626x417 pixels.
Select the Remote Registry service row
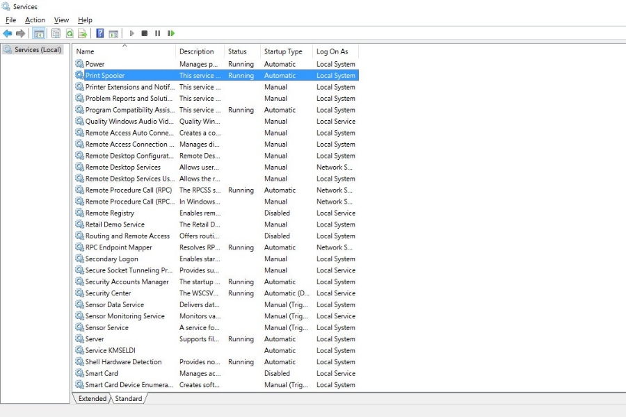click(x=110, y=213)
